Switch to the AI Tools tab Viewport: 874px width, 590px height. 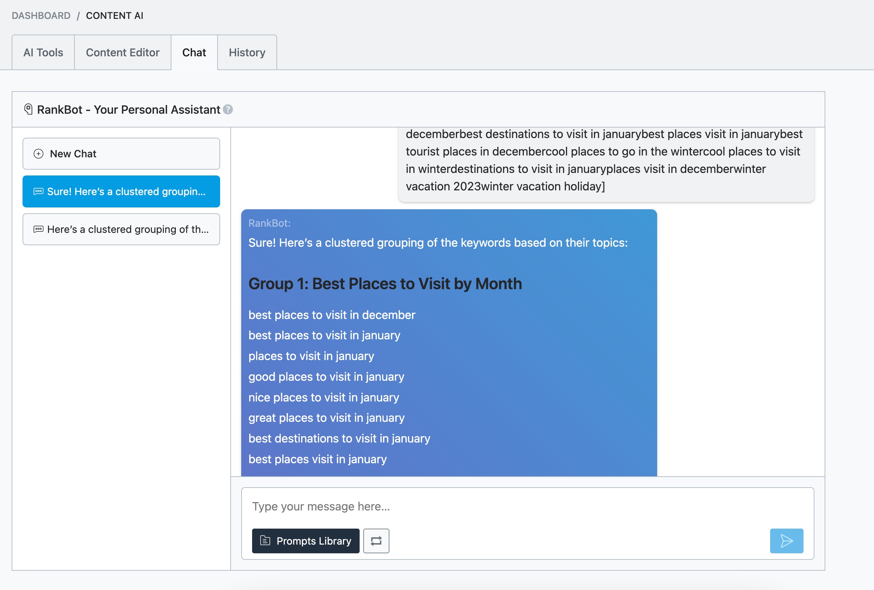[44, 51]
